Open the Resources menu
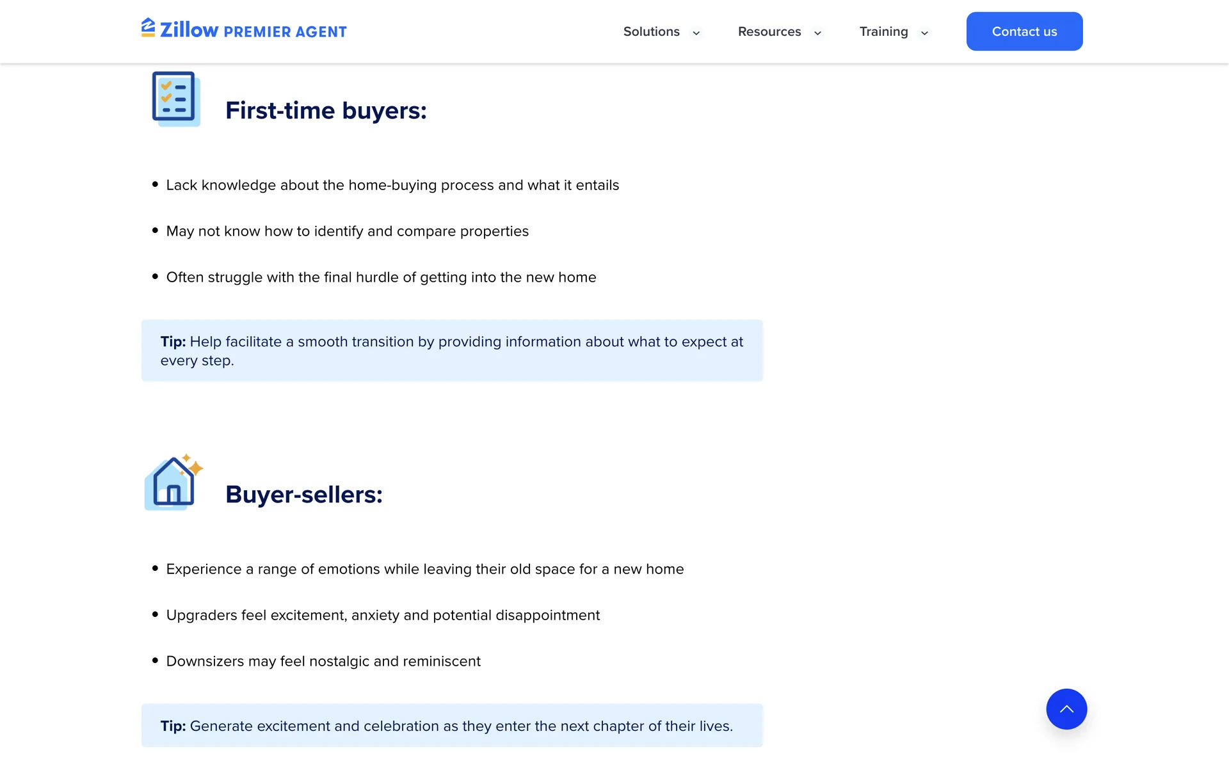The width and height of the screenshot is (1229, 768). pos(769,31)
